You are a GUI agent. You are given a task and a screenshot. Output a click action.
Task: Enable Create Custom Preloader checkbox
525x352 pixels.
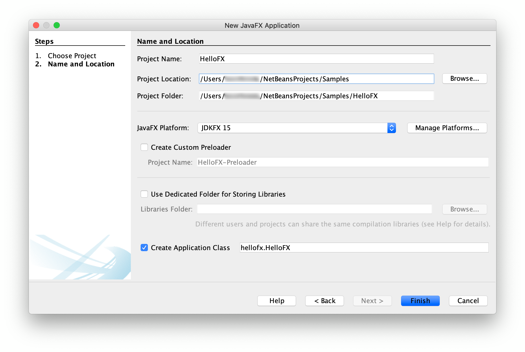tap(144, 147)
